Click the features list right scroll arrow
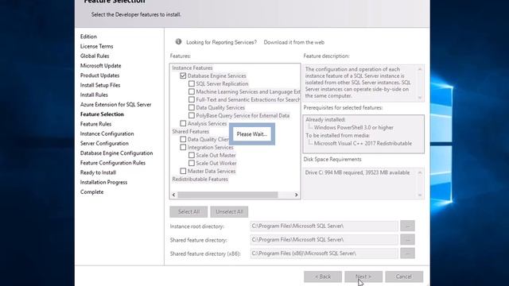This screenshot has width=509, height=286. pos(296,195)
